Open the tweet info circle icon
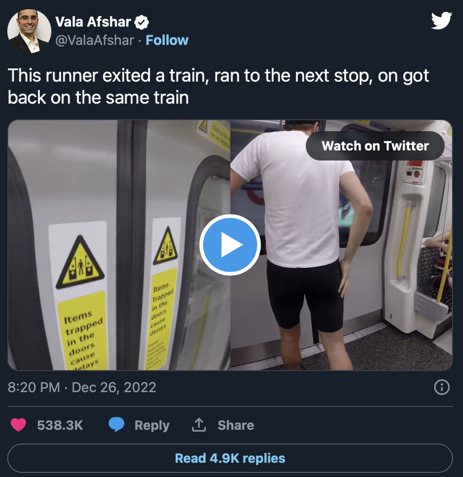This screenshot has height=477, width=463. 441,387
